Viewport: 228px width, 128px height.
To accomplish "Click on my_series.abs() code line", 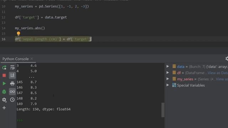I will (30, 28).
